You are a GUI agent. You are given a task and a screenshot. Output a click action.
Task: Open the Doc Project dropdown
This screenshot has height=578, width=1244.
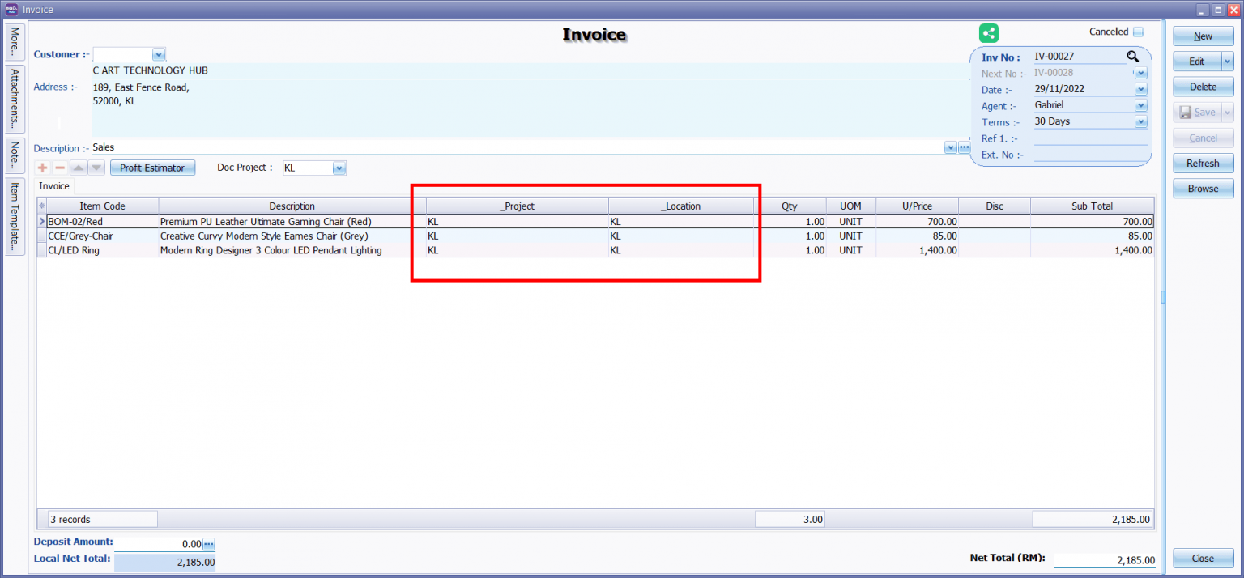click(339, 168)
